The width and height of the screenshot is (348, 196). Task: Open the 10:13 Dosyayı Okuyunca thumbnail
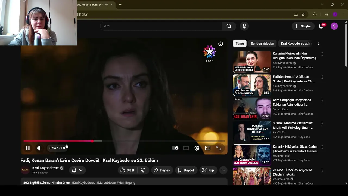tap(252, 131)
